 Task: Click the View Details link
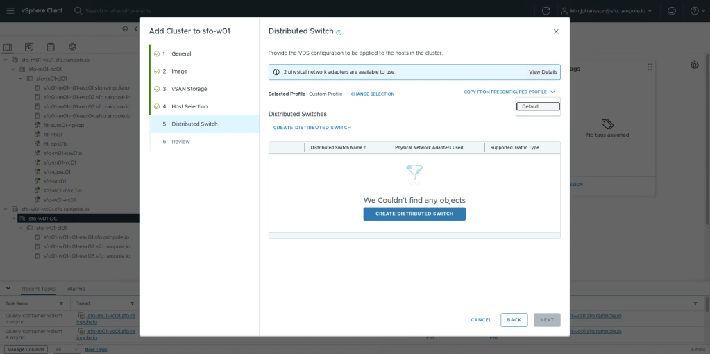coord(543,72)
